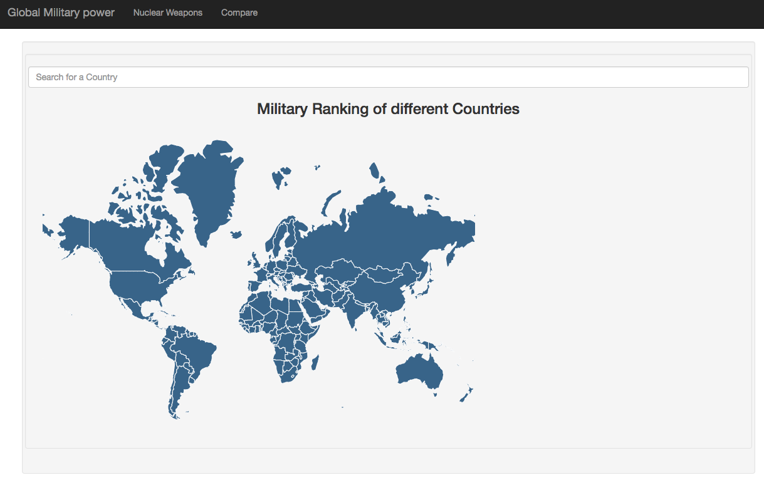Select Madagascar on the map

[315, 363]
